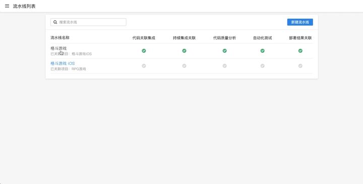Image resolution: width=363 pixels, height=184 pixels.
Task: Click the 代码关联集成 column header
Action: [x=144, y=38]
